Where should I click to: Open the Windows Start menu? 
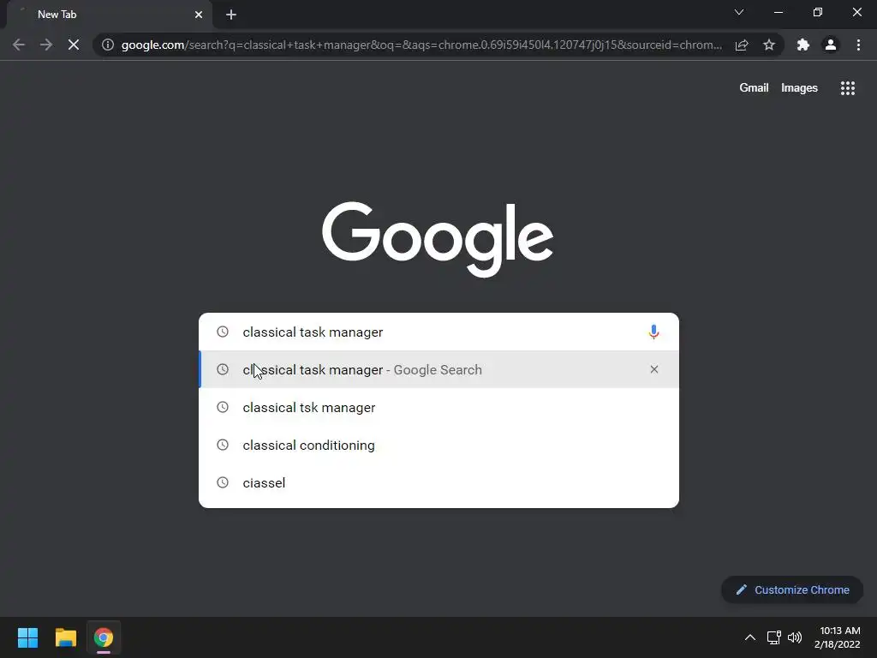tap(27, 637)
